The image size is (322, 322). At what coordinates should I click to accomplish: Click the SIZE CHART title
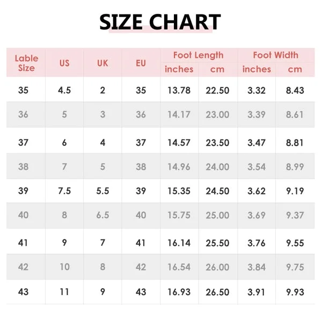(160, 23)
